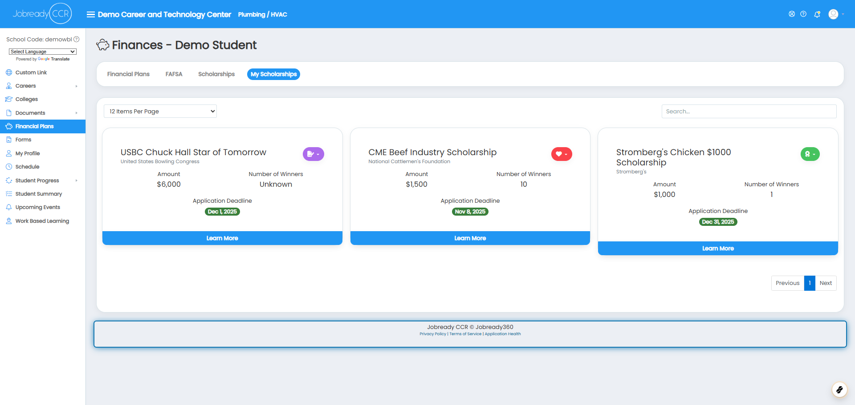Click the Plumbing / HVAC header label
The width and height of the screenshot is (855, 405).
tap(262, 15)
